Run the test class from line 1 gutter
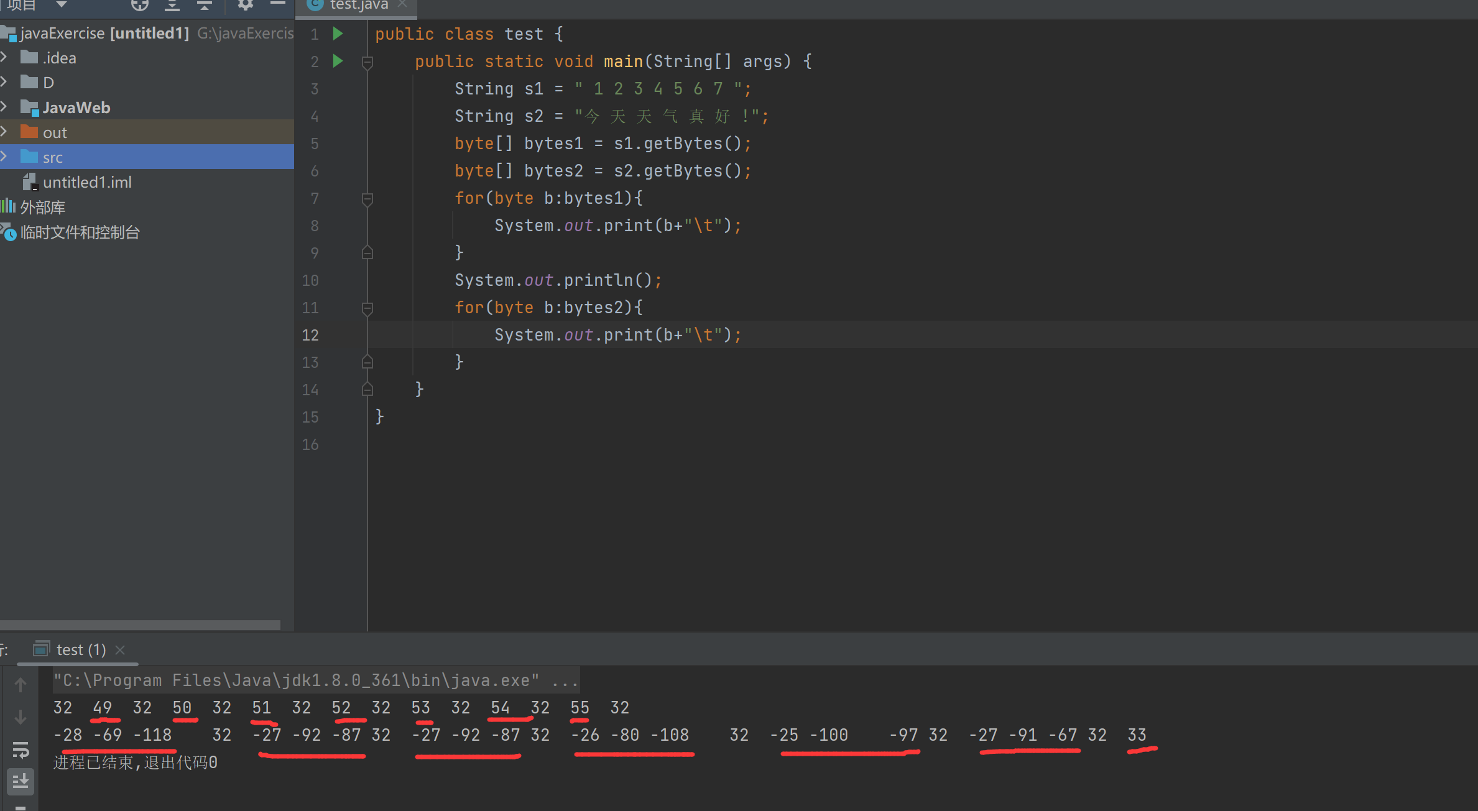Screen dimensions: 1478x811 (338, 34)
